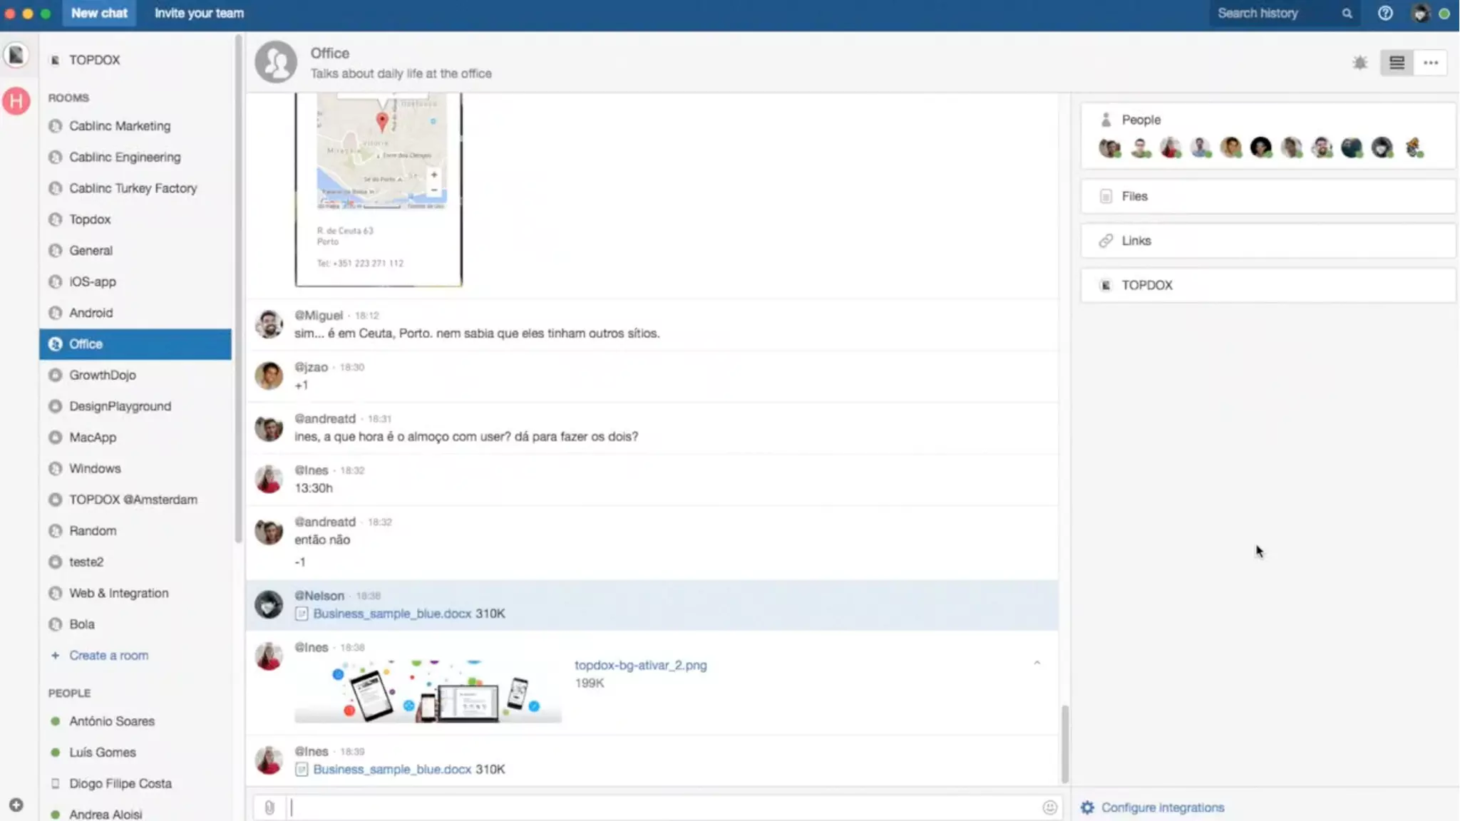Open the three-dots more options menu
Image resolution: width=1460 pixels, height=821 pixels.
tap(1430, 63)
